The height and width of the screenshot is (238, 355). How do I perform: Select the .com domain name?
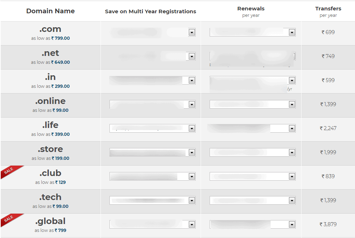pos(50,29)
